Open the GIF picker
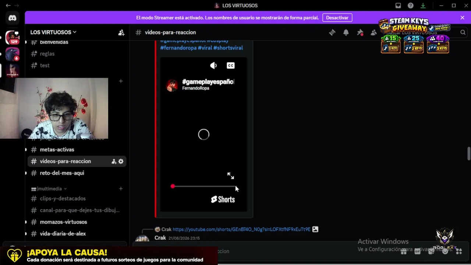The image size is (471, 265). tap(417, 251)
